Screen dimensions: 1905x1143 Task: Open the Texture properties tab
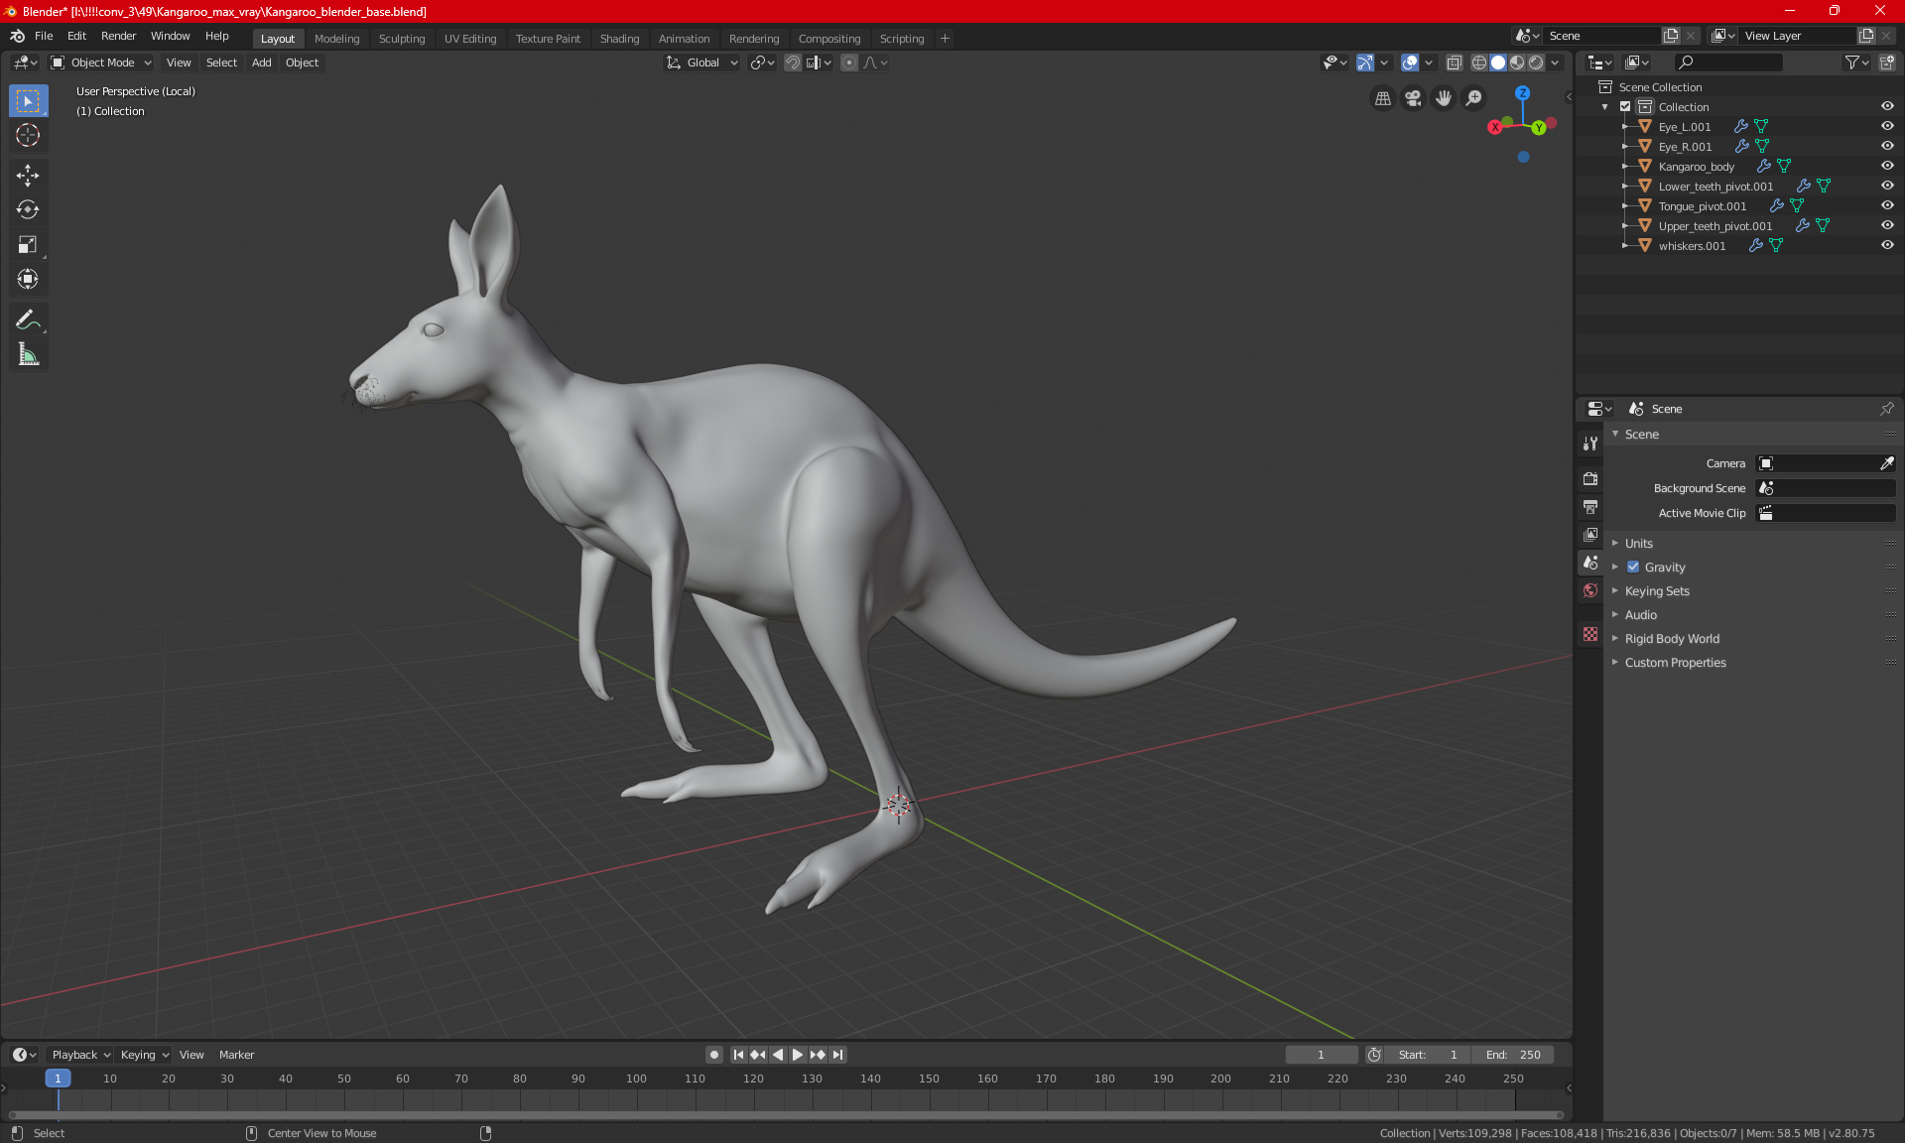click(1590, 634)
